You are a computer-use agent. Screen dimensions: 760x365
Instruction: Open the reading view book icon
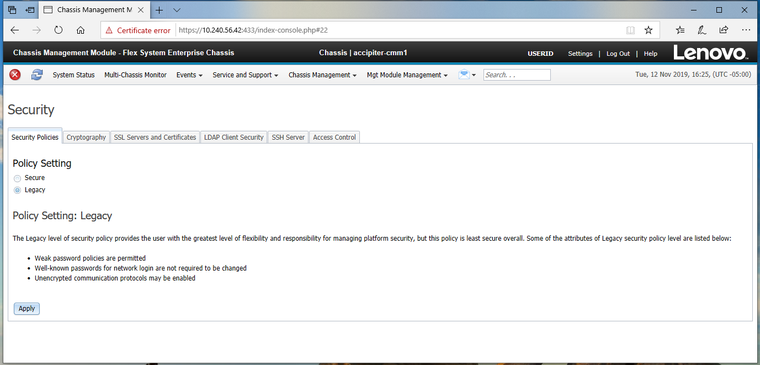pyautogui.click(x=630, y=30)
